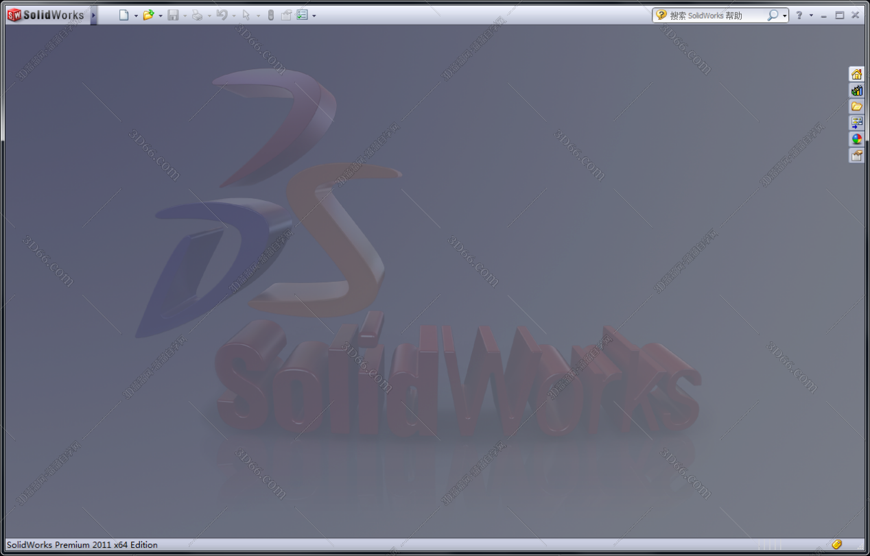Rebuild the model
870x556 pixels.
[x=271, y=14]
